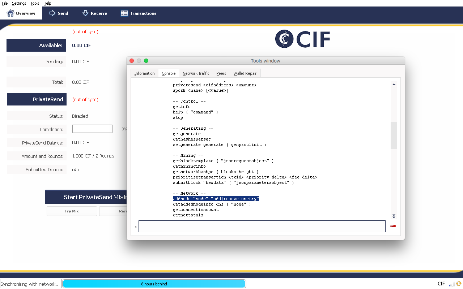Image resolution: width=463 pixels, height=289 pixels.
Task: Click the getinfo command text
Action: tap(182, 107)
